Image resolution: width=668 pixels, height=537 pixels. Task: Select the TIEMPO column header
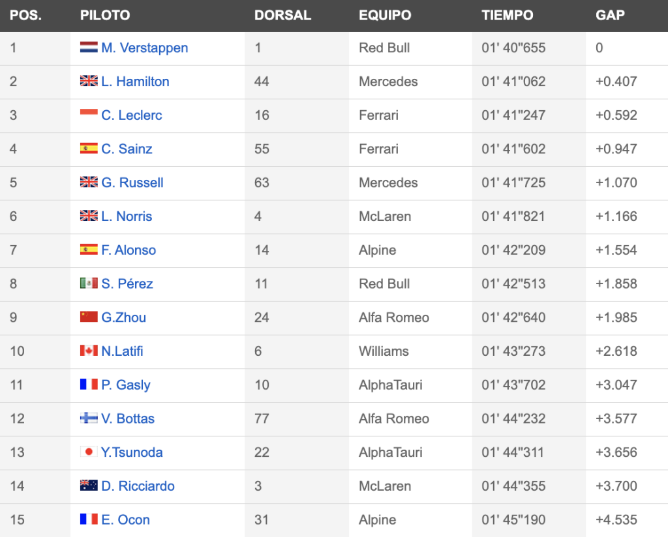[x=507, y=16]
